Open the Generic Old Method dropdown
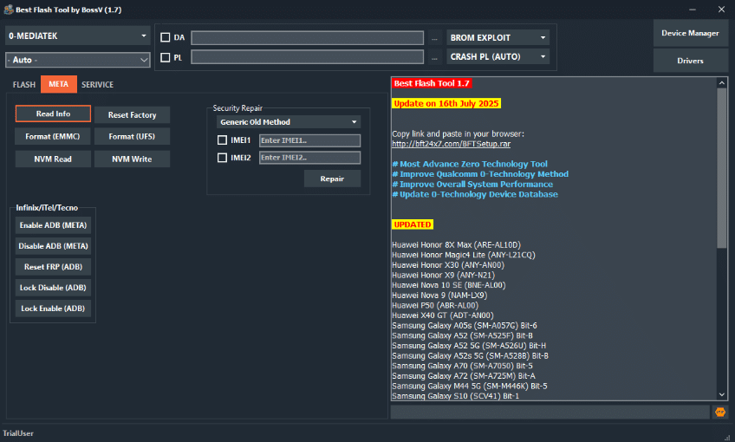The width and height of the screenshot is (735, 442). (x=288, y=122)
